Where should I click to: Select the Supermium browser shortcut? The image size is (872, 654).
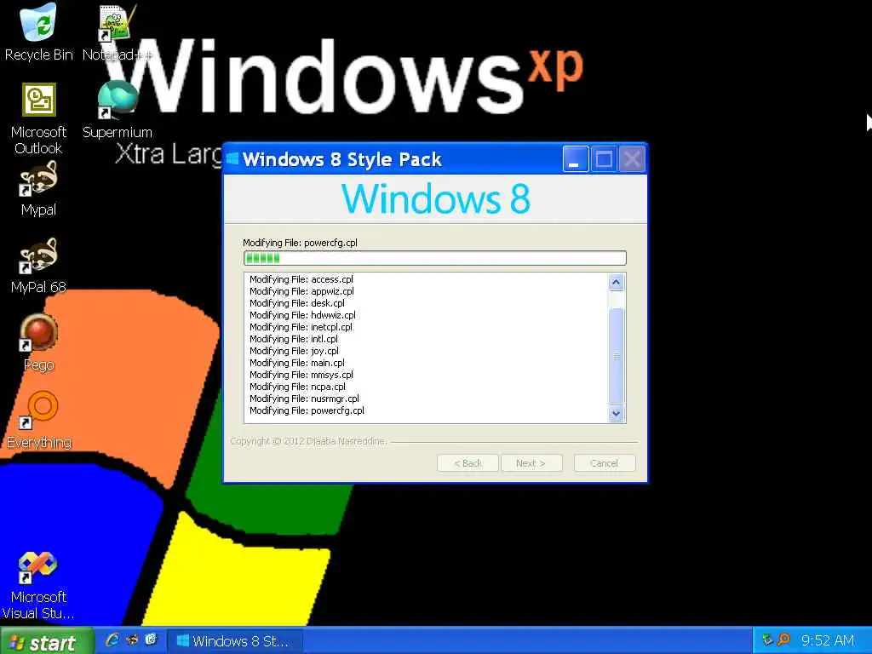pos(117,109)
